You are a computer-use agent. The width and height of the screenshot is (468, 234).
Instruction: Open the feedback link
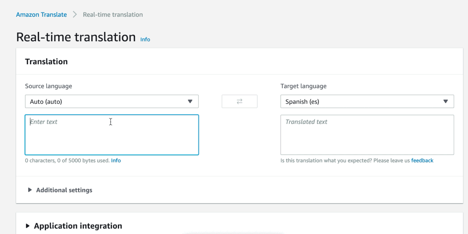point(422,160)
